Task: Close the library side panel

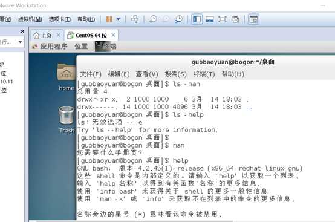Action: tap(22, 31)
